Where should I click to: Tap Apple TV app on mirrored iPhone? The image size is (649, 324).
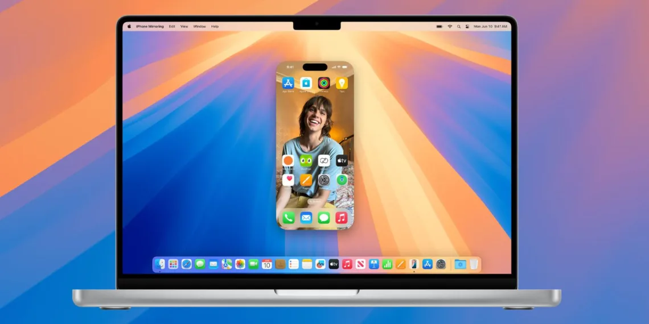point(342,161)
